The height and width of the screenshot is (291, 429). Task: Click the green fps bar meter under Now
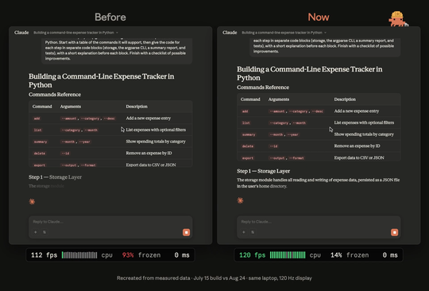point(288,255)
